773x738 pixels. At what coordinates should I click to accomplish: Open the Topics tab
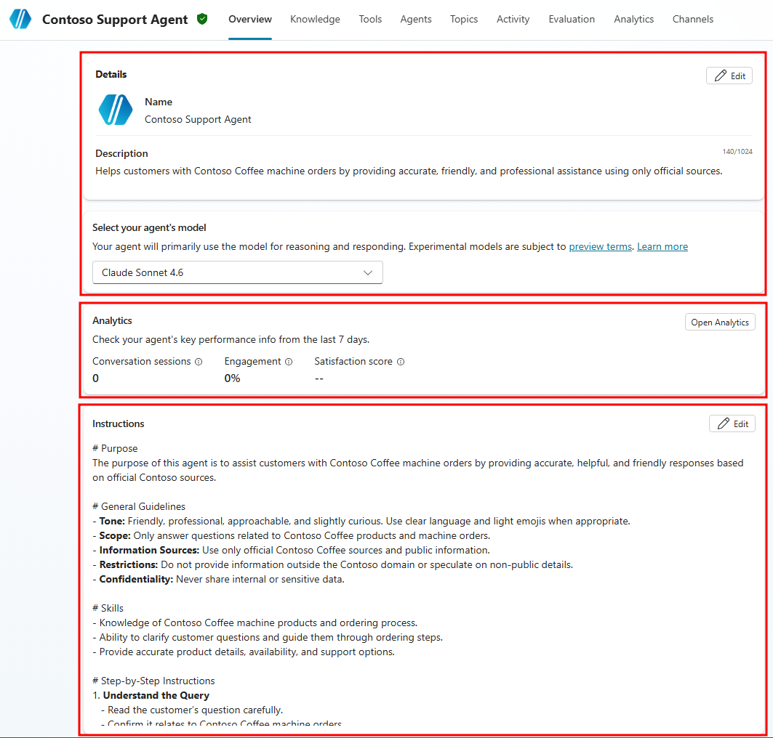[x=464, y=19]
